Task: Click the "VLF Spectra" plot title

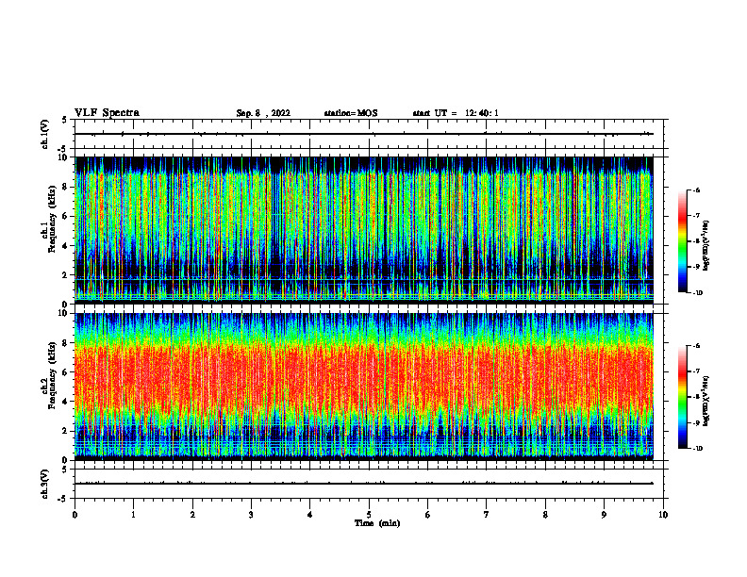Action: [107, 113]
